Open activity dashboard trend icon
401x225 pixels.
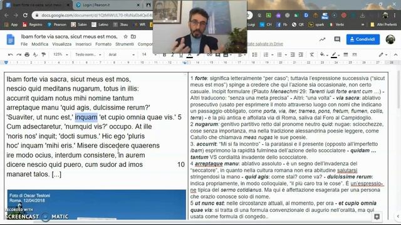(322, 39)
